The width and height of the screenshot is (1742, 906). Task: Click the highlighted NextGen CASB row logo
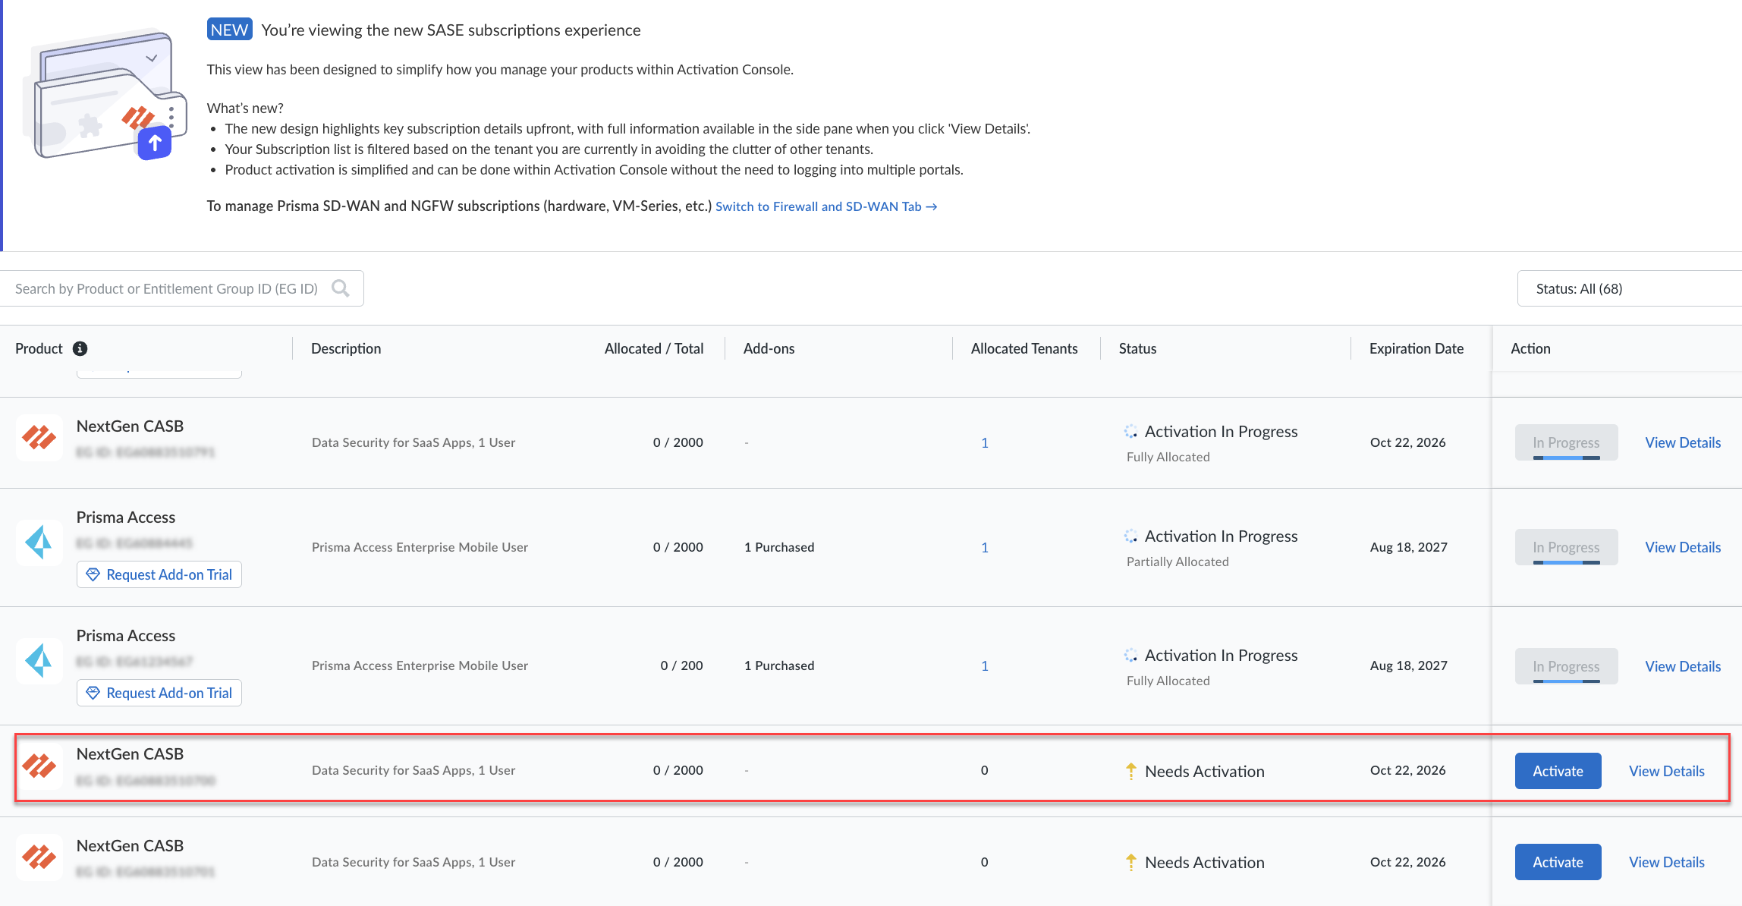[x=39, y=766]
